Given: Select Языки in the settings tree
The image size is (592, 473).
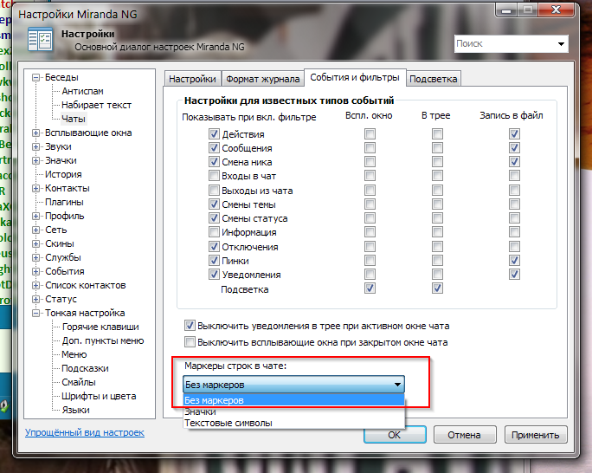Looking at the screenshot, I should coord(75,411).
